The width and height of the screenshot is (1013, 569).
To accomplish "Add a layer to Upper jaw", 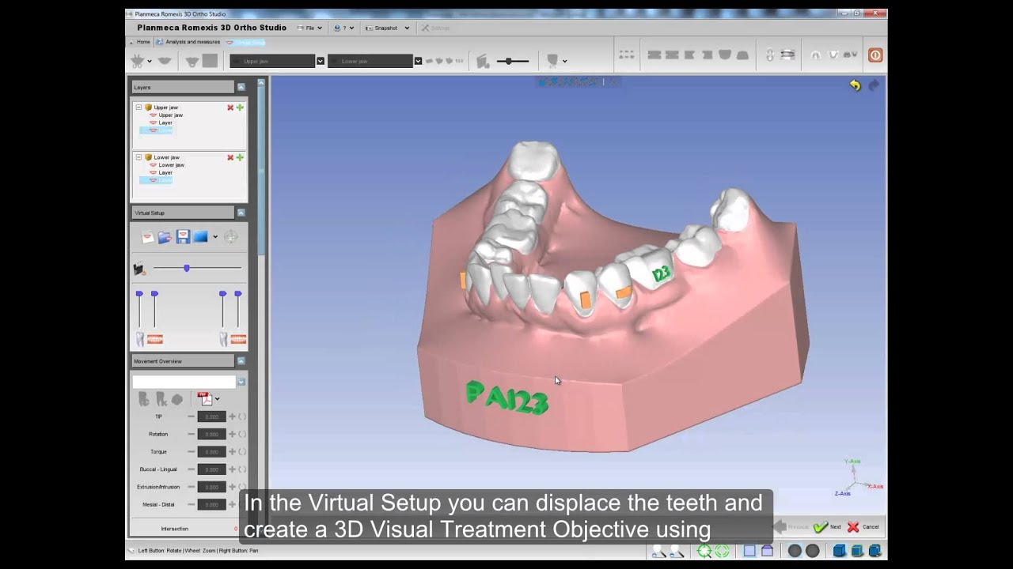I will click(240, 107).
